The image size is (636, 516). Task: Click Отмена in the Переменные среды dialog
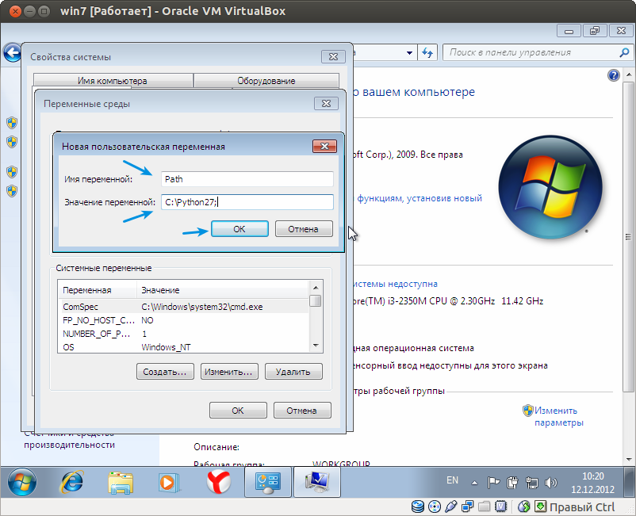pos(302,411)
